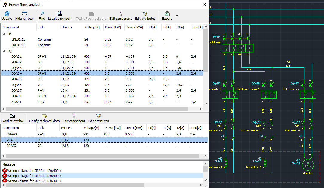Select the 2QAB1 component row
Viewport: 324px width, 188px height.
[16, 56]
